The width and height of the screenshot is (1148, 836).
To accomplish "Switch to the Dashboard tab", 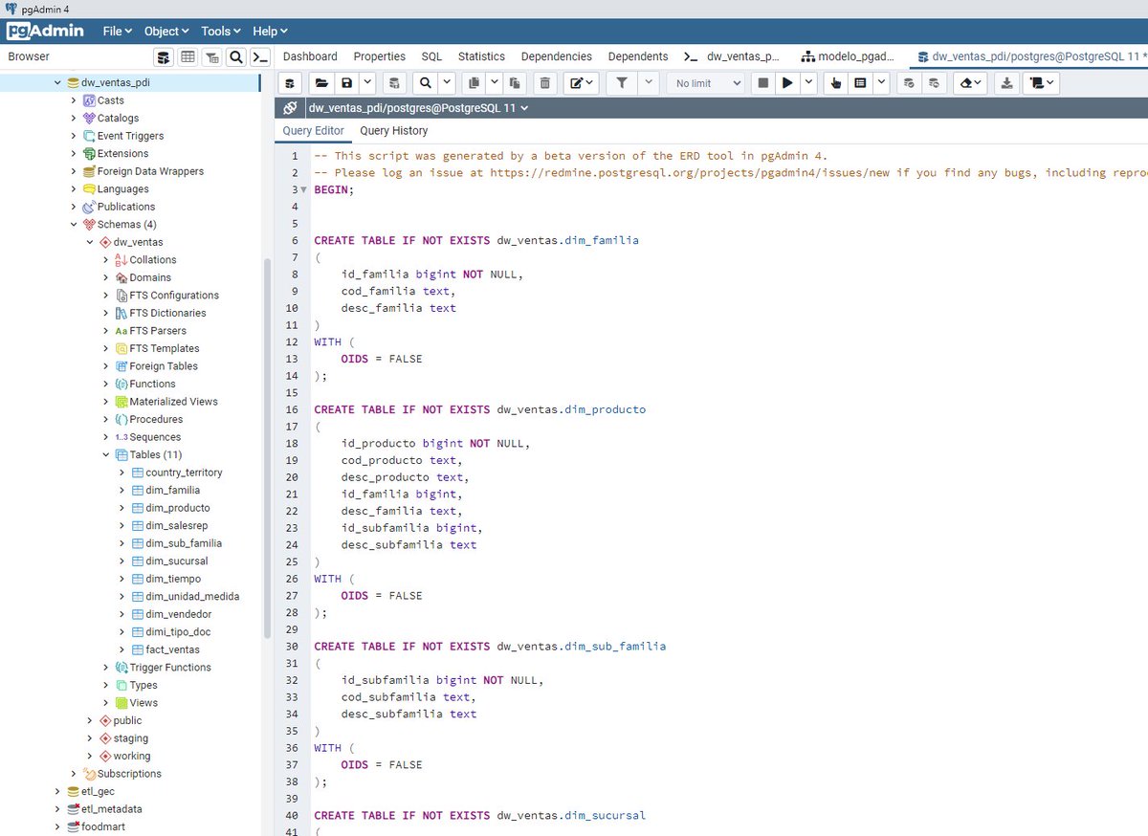I will click(310, 56).
